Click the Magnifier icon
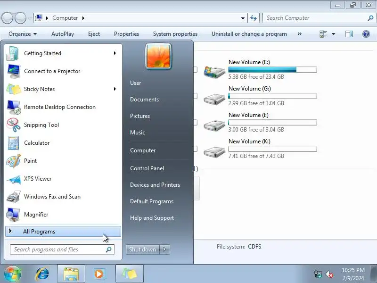Image resolution: width=377 pixels, height=283 pixels. pyautogui.click(x=14, y=215)
